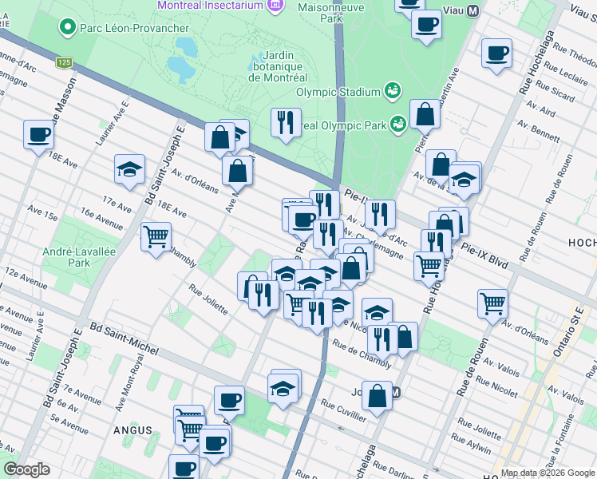
Task: Click the Rue Cuvillier street label
Action: tap(343, 410)
